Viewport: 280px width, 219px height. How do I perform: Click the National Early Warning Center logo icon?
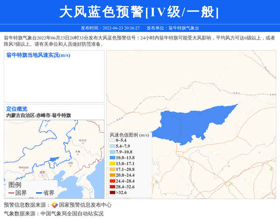pos(55,205)
